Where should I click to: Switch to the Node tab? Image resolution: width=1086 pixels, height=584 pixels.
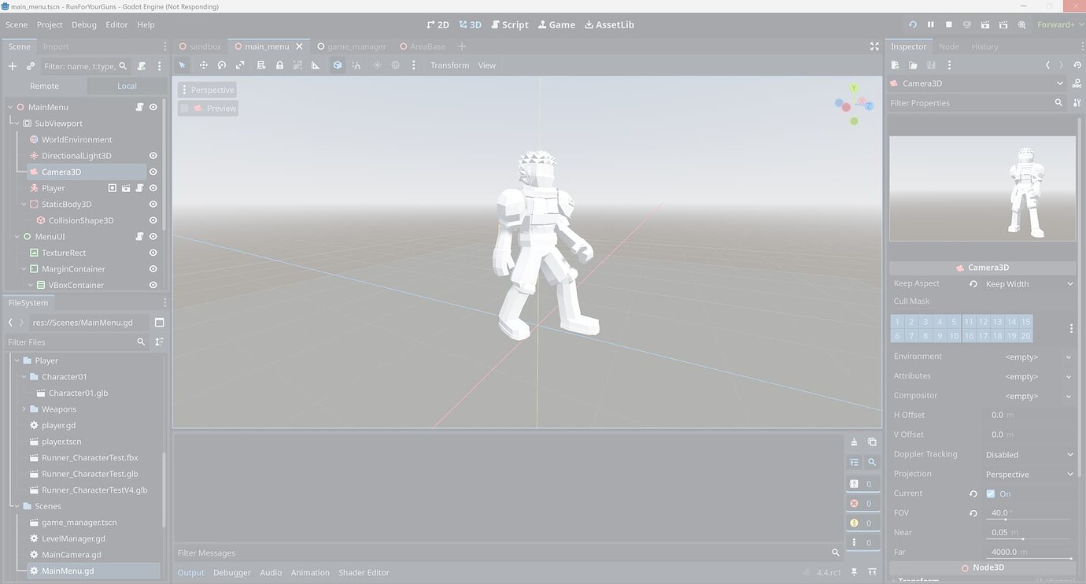point(949,46)
